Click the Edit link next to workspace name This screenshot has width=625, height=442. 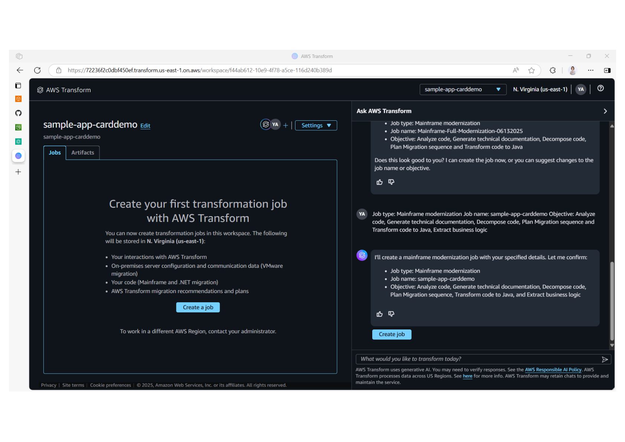tap(145, 126)
